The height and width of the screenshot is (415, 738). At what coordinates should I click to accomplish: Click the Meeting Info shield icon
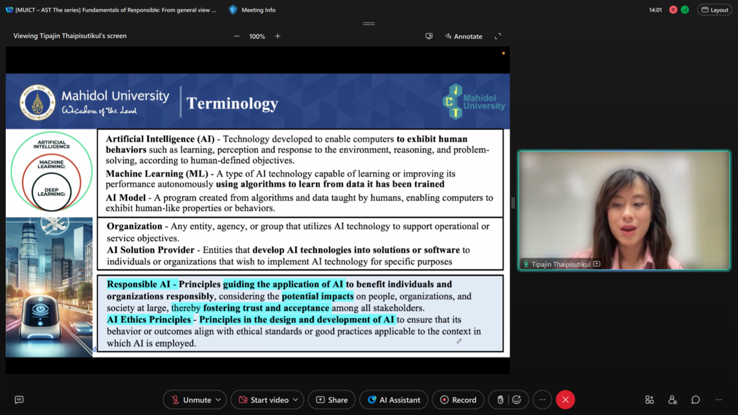point(233,10)
